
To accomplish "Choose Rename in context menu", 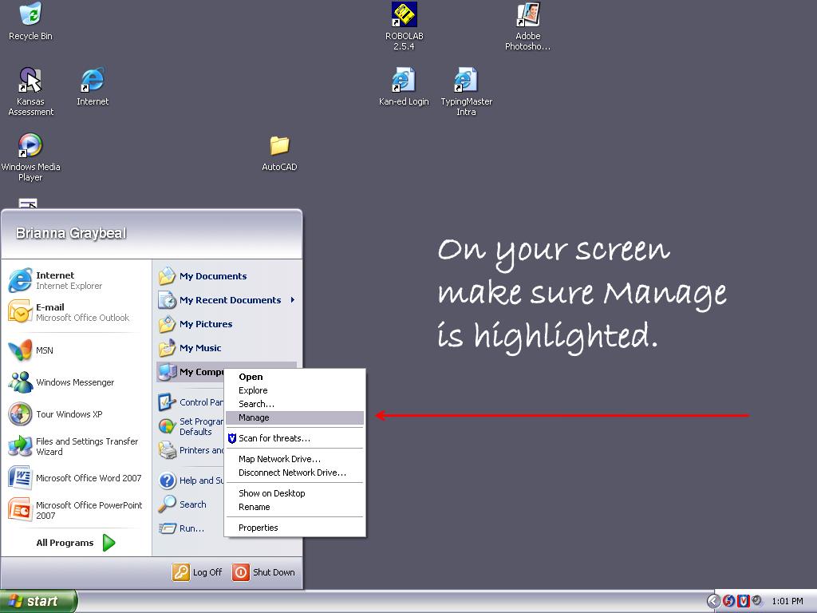I will click(x=295, y=507).
